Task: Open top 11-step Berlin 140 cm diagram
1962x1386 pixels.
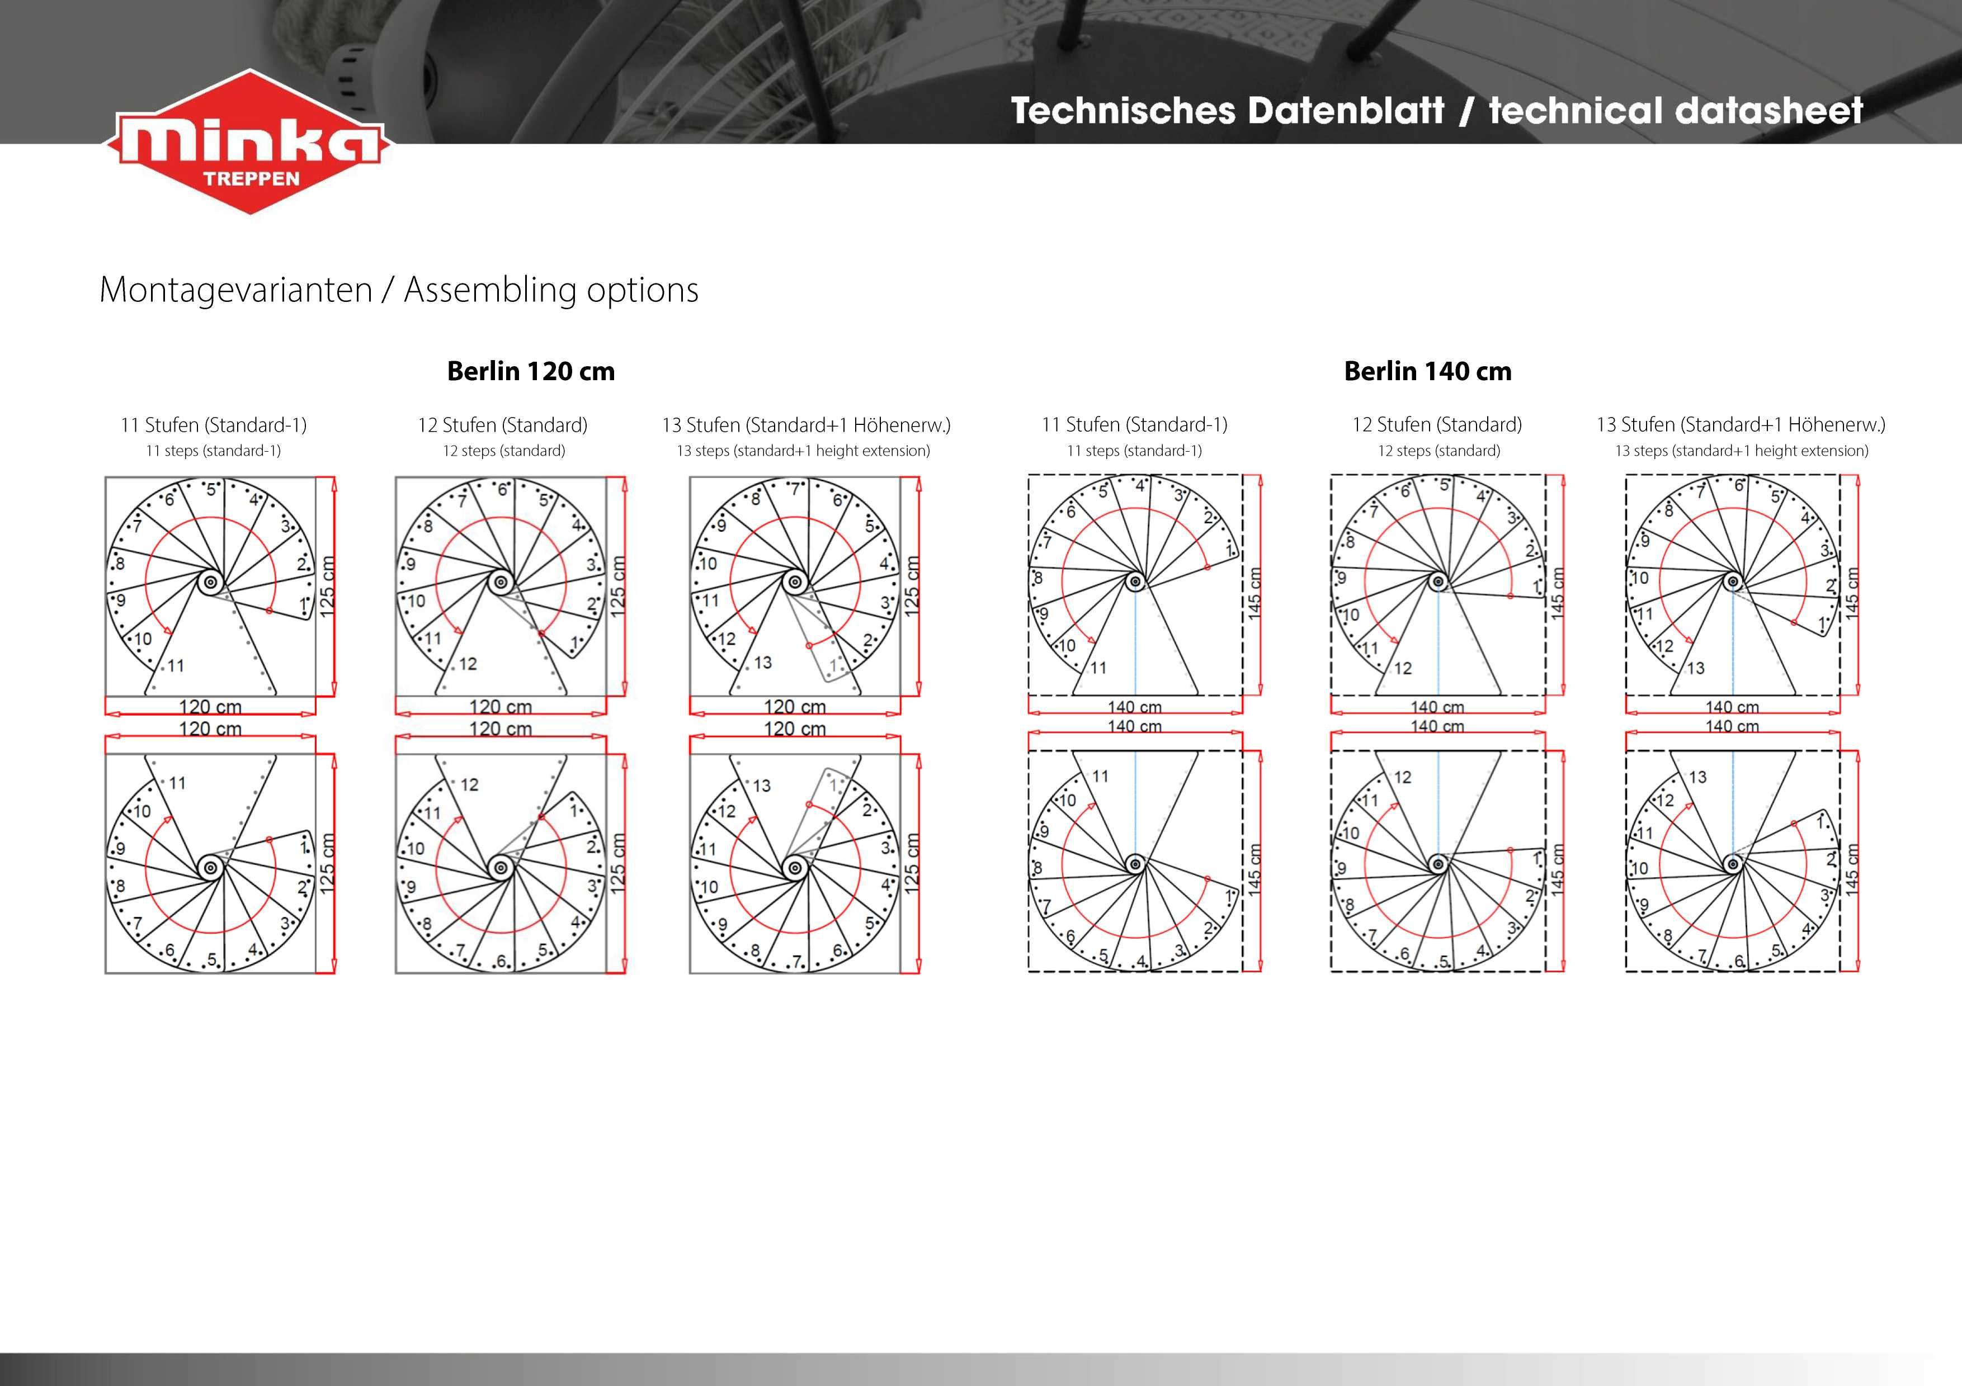Action: tap(1144, 594)
